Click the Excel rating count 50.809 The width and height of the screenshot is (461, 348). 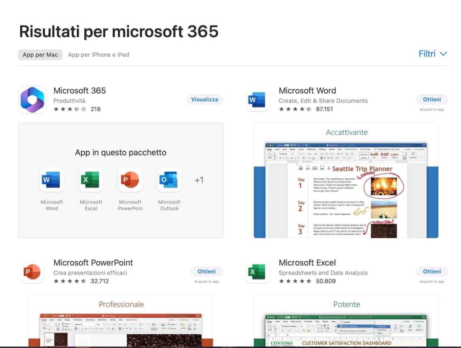pos(326,281)
